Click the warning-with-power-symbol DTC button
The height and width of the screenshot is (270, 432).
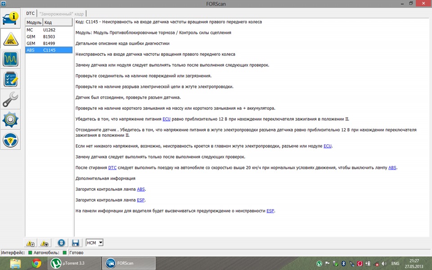(45, 243)
